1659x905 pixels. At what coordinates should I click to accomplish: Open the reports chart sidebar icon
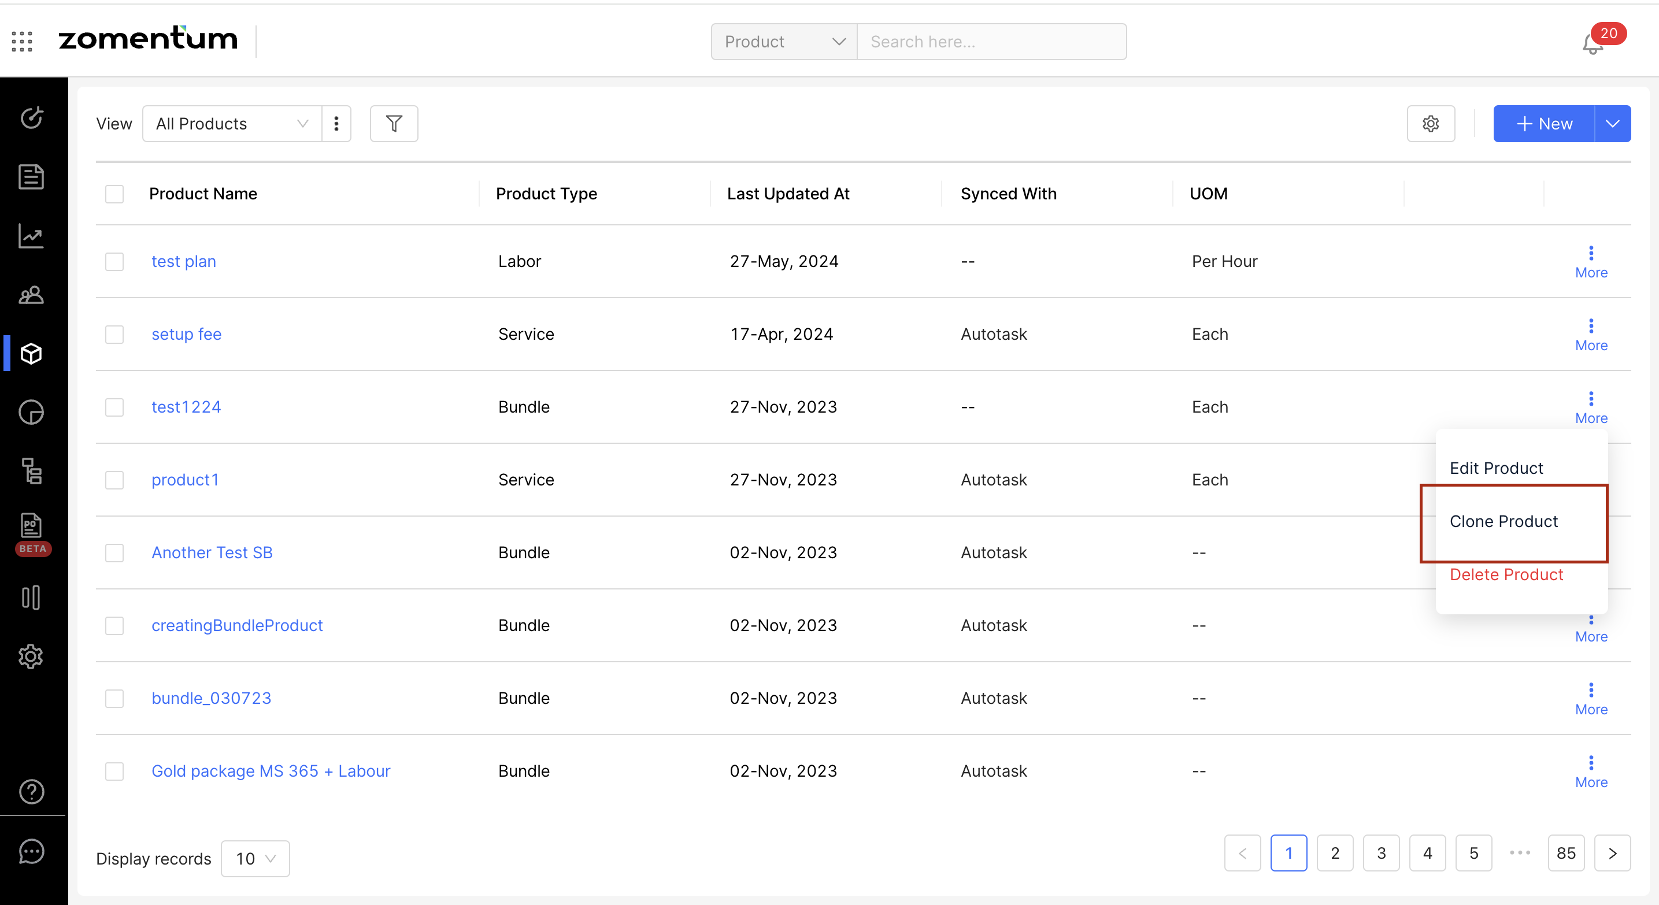tap(31, 236)
